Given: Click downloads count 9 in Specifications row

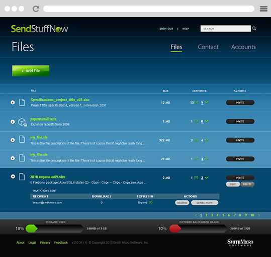Looking at the screenshot, I should tap(202, 103).
